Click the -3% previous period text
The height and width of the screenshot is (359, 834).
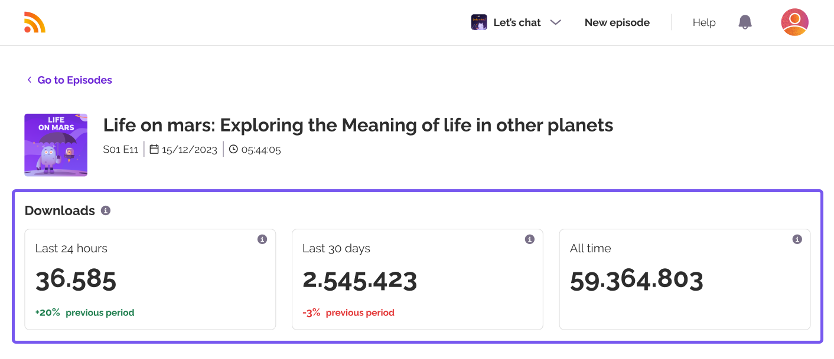(348, 312)
